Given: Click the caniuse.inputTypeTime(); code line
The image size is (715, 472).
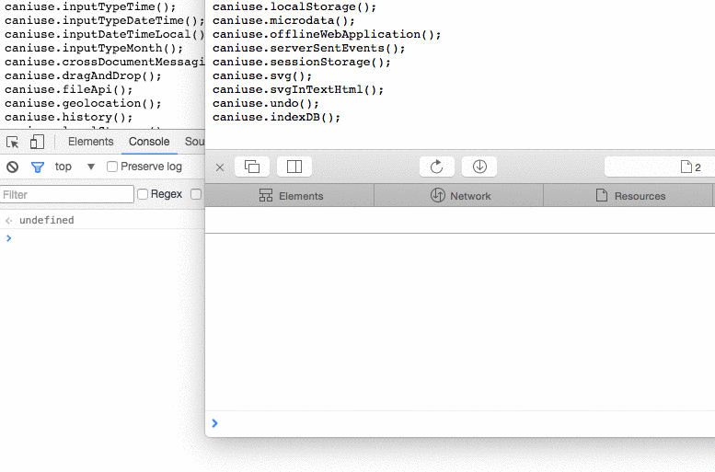Looking at the screenshot, I should point(90,6).
